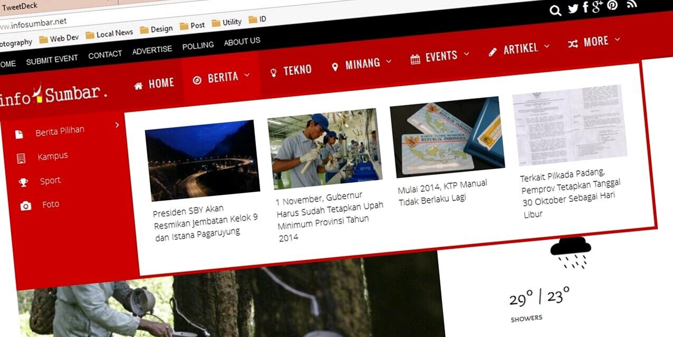Click the search magnifier icon
The width and height of the screenshot is (673, 337).
(555, 11)
